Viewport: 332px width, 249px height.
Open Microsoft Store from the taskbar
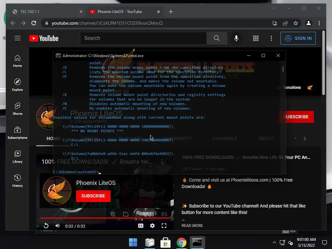[x=165, y=242]
